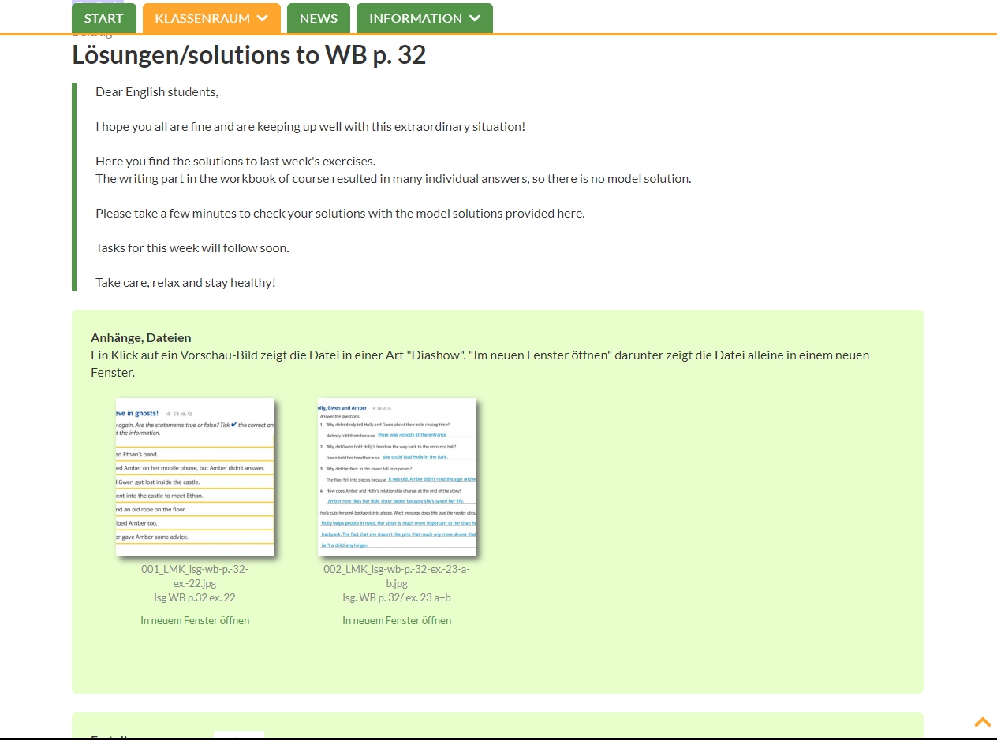Click the 002_LMK_lsg-wb-p.-32-ex.-23-a-b.jpg filename

397,576
